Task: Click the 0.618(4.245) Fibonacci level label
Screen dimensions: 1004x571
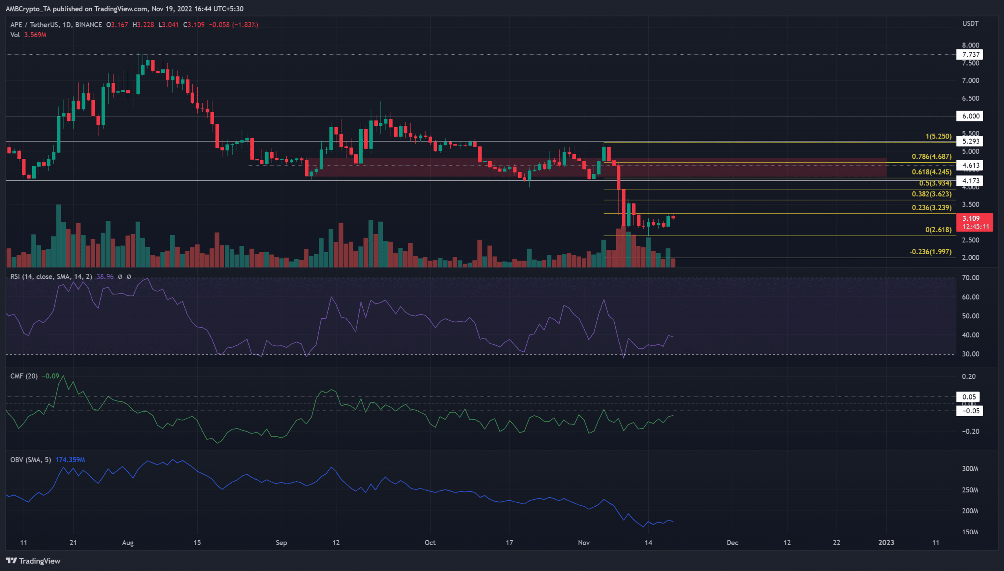Action: pyautogui.click(x=931, y=172)
